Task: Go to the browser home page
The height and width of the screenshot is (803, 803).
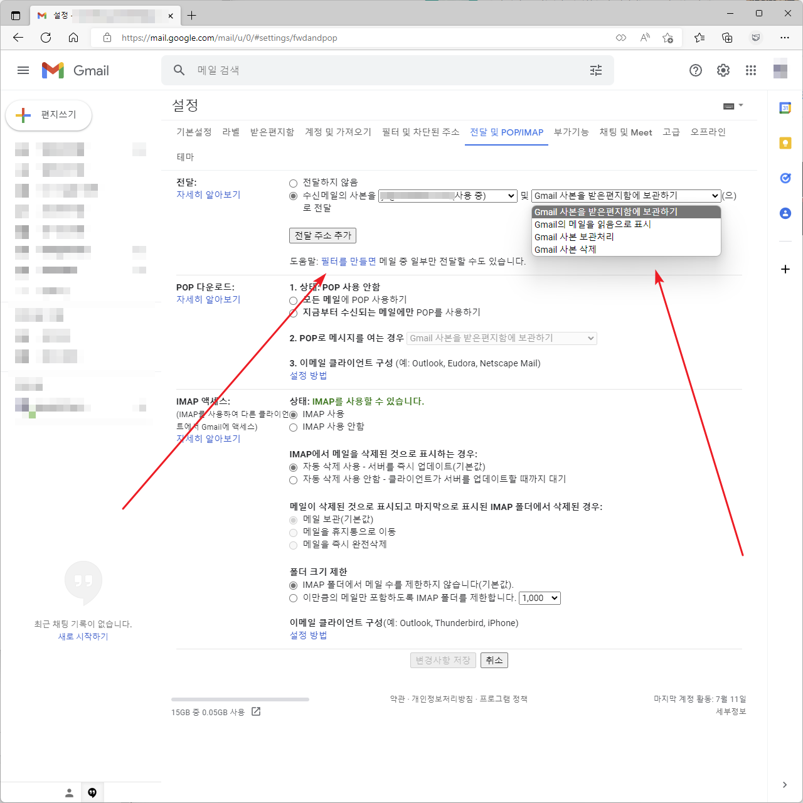Action: point(73,38)
